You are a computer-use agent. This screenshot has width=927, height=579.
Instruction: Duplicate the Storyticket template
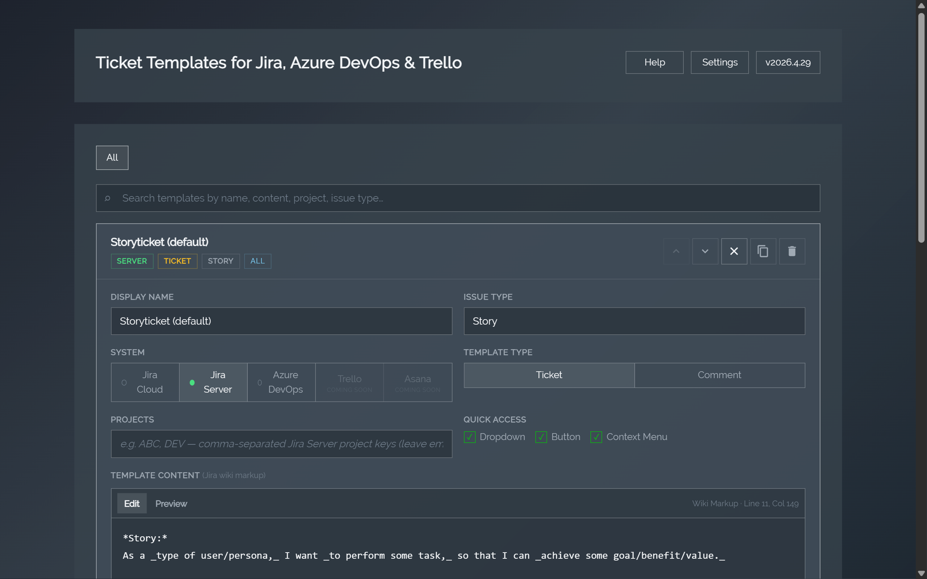coord(763,251)
